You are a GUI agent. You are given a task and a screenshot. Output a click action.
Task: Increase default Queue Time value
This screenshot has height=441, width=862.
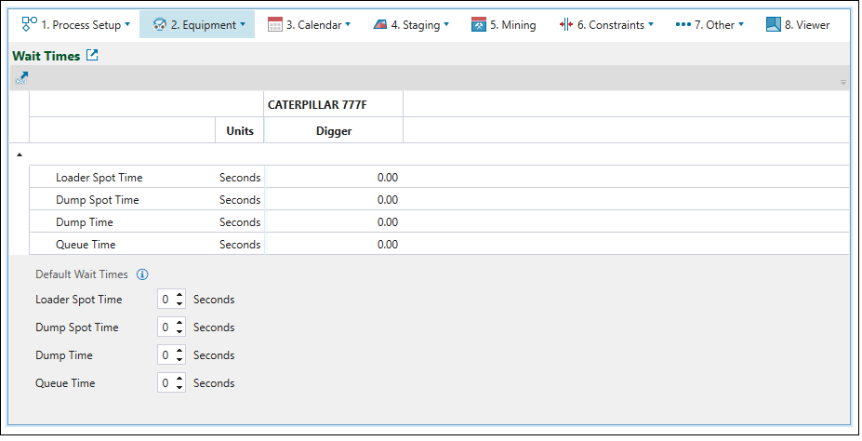point(179,380)
